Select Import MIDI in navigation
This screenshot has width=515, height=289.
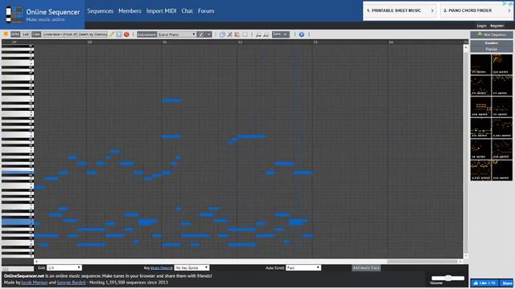(x=161, y=10)
